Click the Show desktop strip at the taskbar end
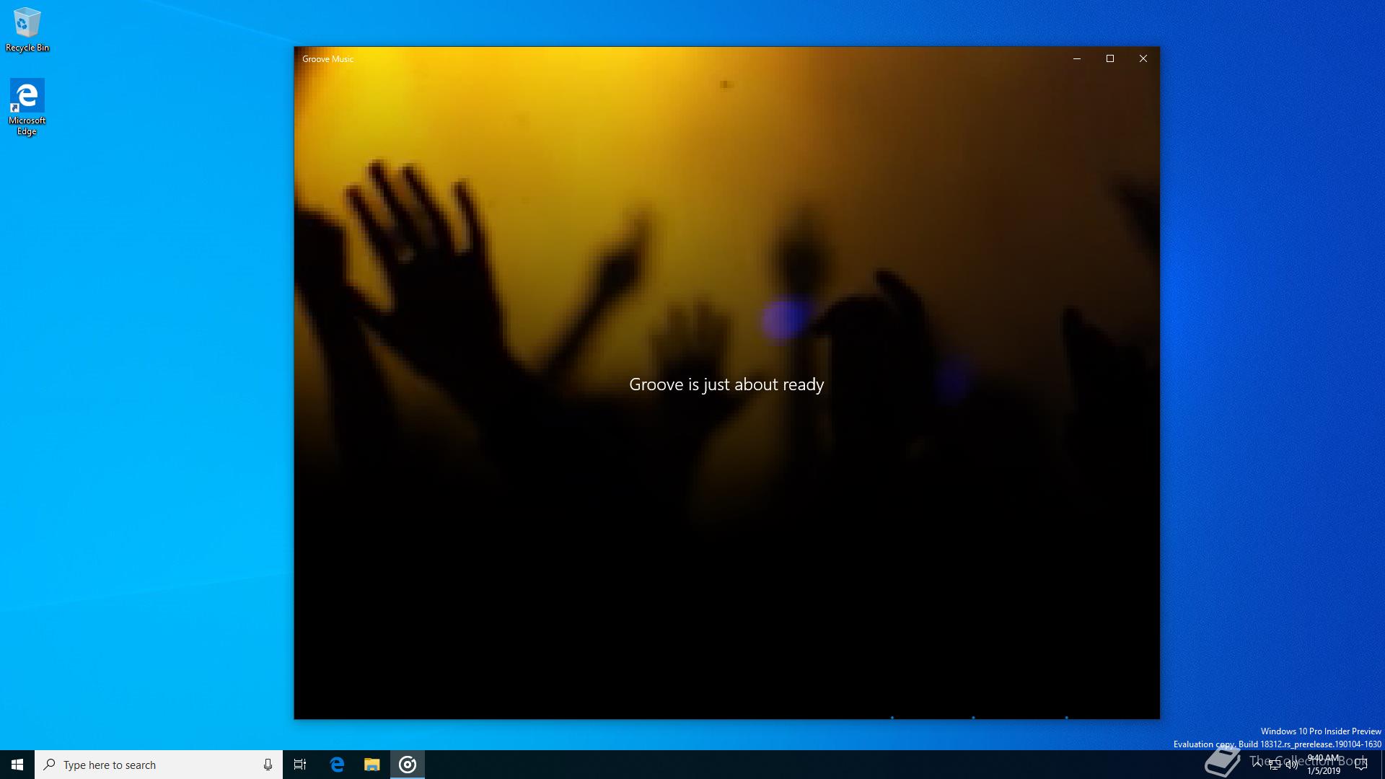1385x779 pixels. [1382, 765]
